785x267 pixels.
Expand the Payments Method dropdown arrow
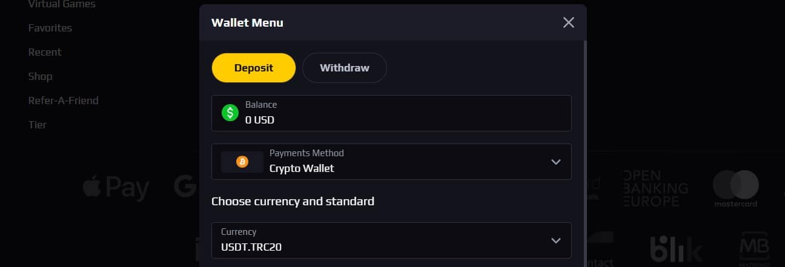coord(556,162)
